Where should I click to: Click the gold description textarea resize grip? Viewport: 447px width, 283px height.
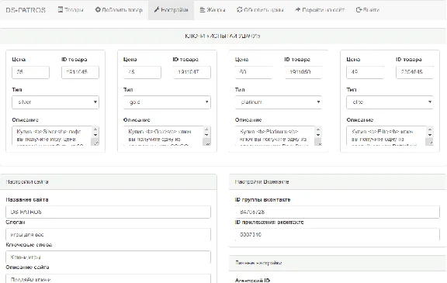coord(208,143)
